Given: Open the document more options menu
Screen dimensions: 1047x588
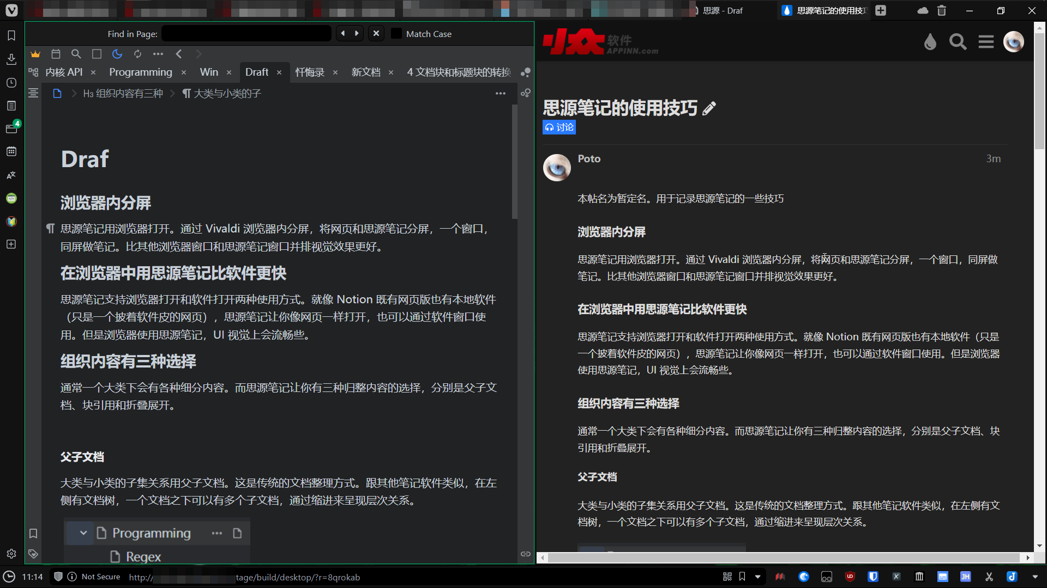Looking at the screenshot, I should (500, 94).
